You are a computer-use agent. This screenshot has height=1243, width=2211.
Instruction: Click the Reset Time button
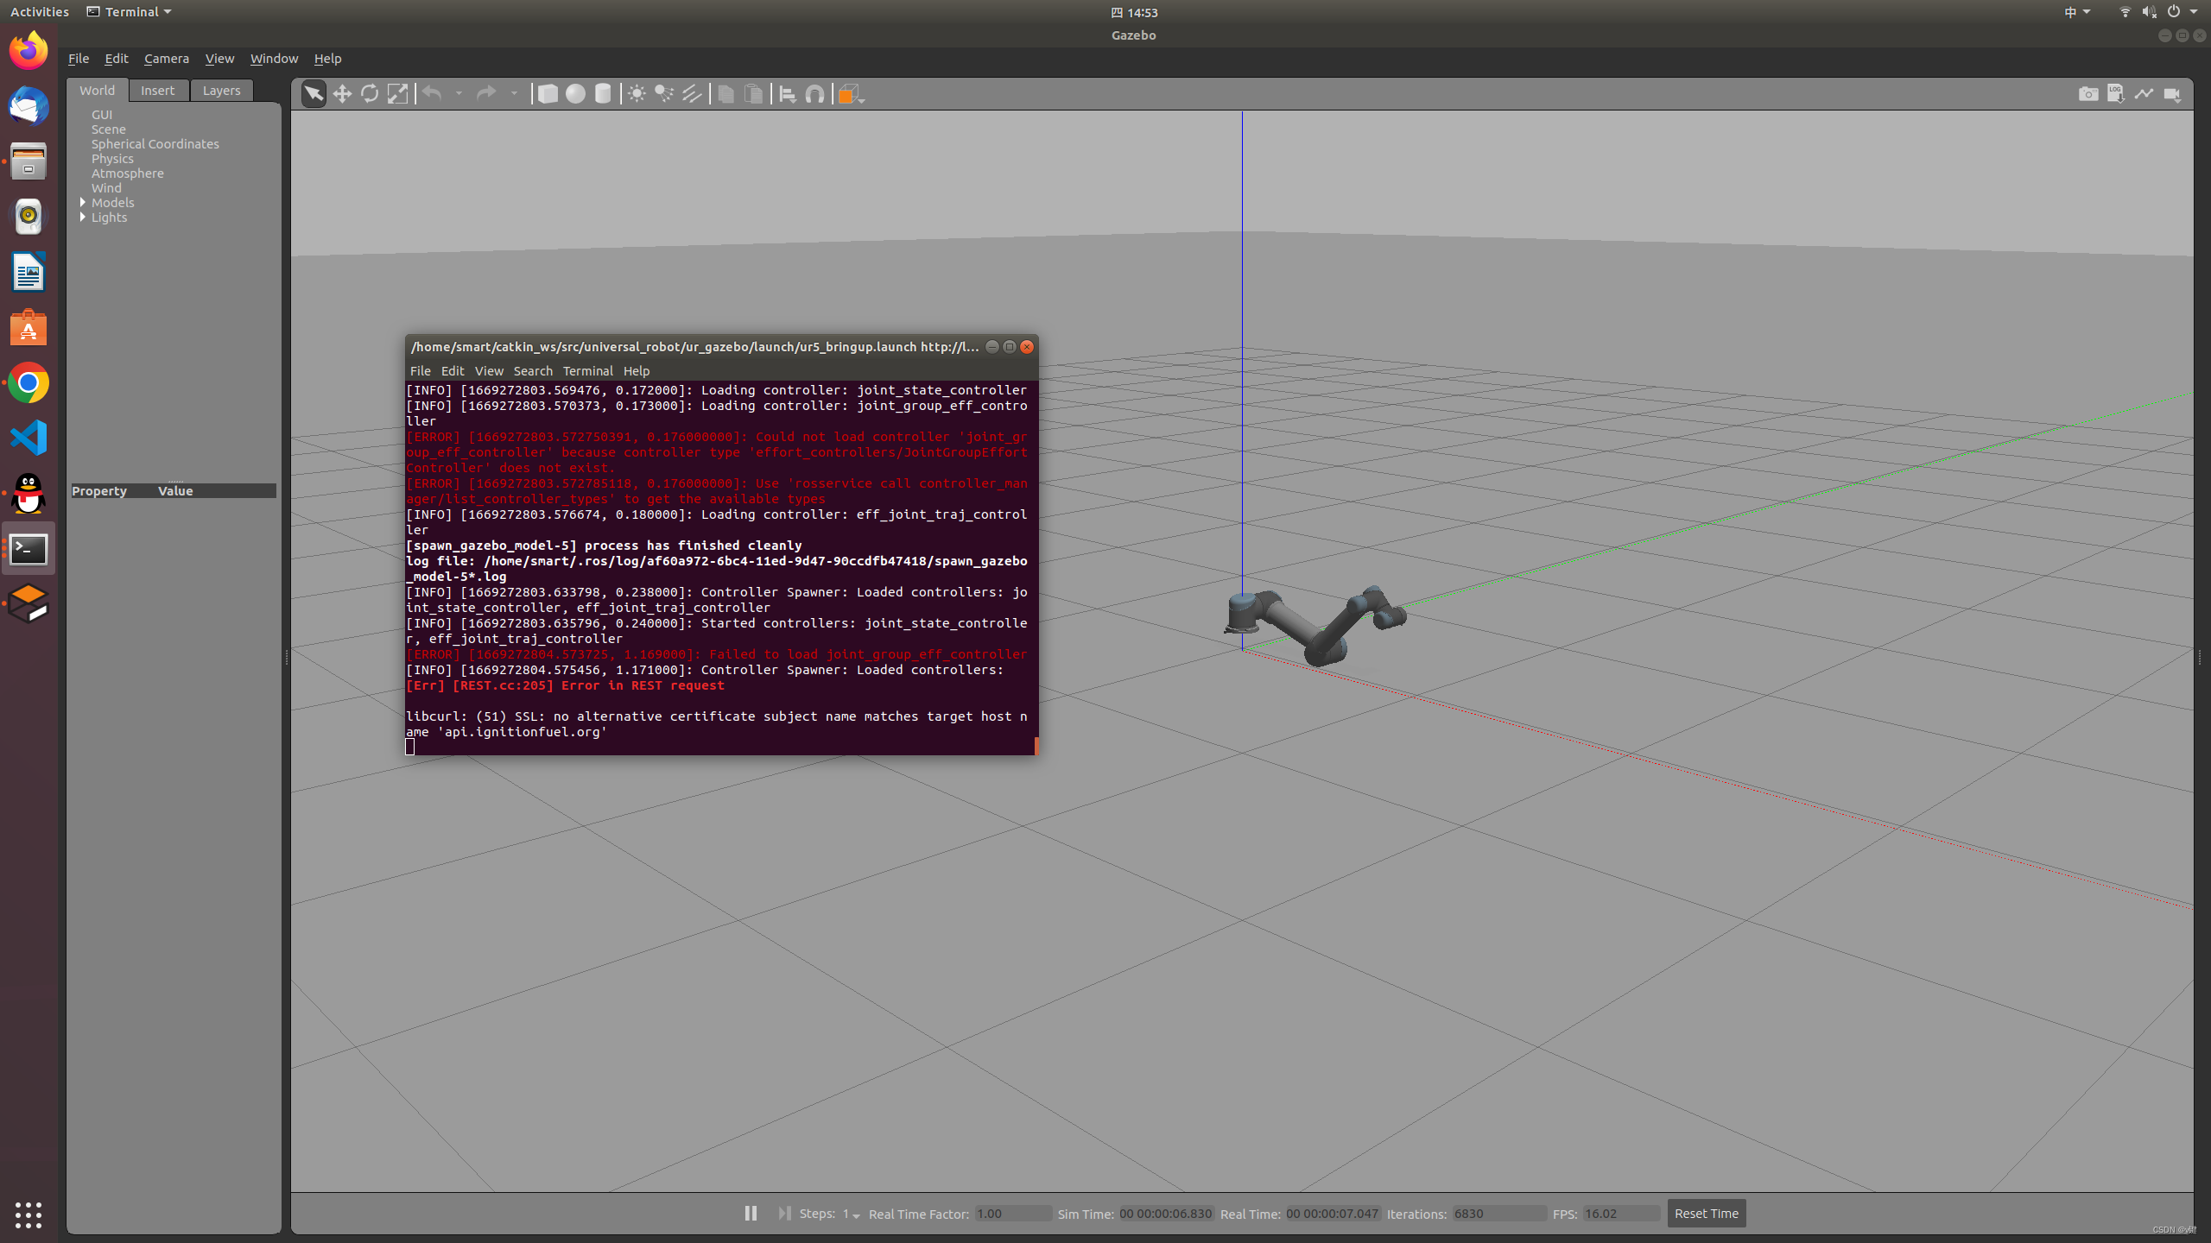point(1706,1213)
